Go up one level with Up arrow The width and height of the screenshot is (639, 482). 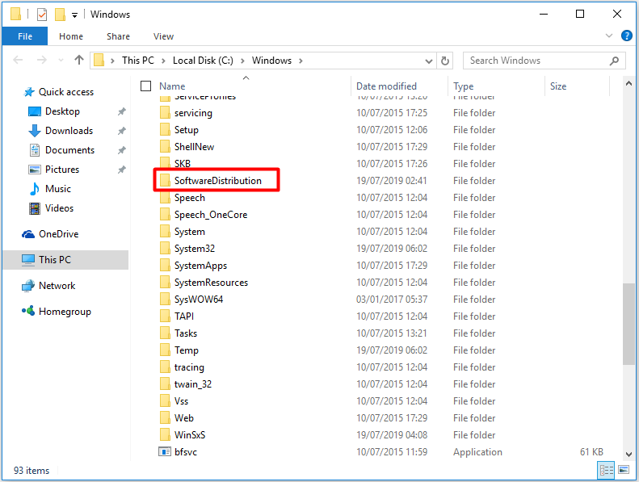click(79, 61)
